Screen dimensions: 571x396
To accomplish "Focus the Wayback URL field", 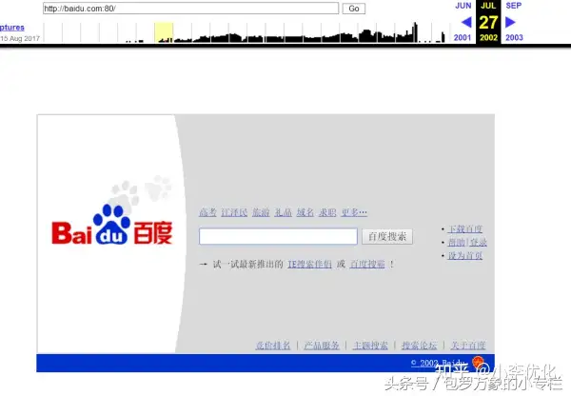I will pos(191,9).
